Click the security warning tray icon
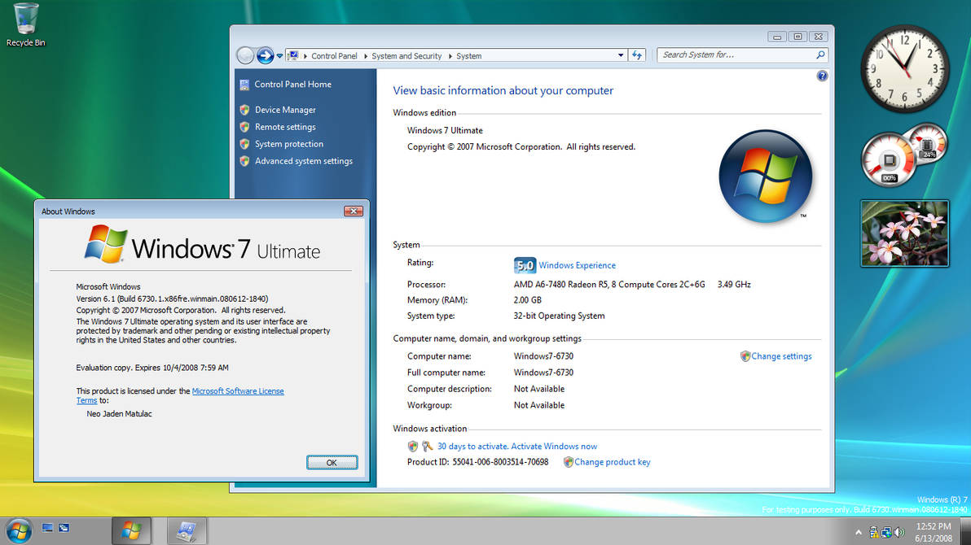Image resolution: width=971 pixels, height=545 pixels. click(x=873, y=532)
